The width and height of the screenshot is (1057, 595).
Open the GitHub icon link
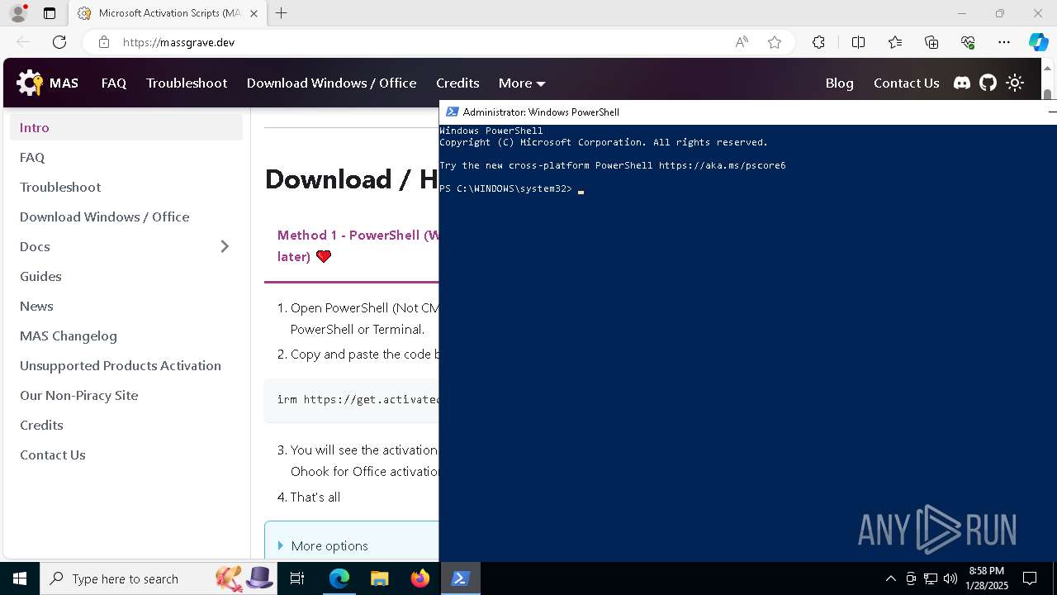tap(988, 83)
